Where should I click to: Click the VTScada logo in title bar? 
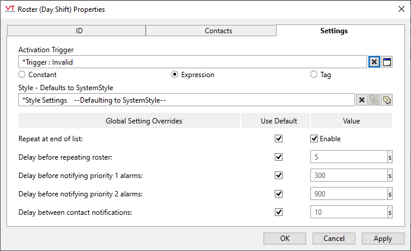[10, 10]
